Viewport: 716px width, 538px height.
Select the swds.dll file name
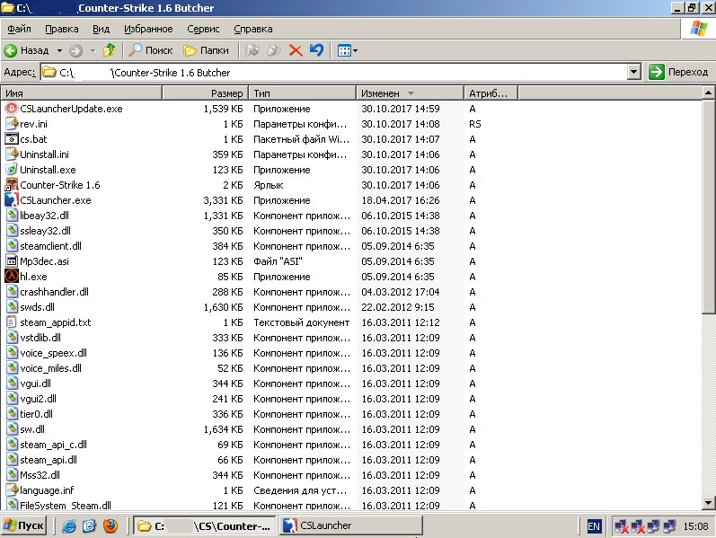pyautogui.click(x=38, y=307)
